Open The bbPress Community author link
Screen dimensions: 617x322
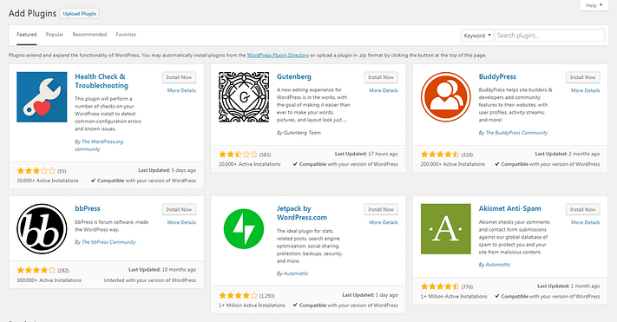tap(108, 242)
